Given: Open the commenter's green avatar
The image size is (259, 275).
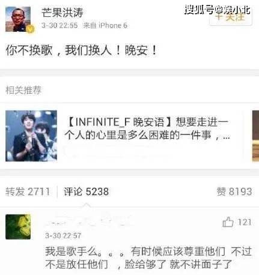Looking at the screenshot, I should coord(18,227).
